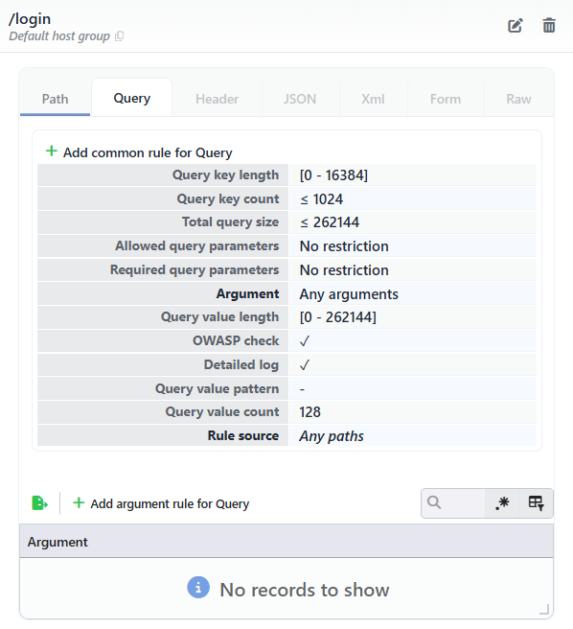
Task: Click the value ≤ 1024
Action: click(322, 199)
